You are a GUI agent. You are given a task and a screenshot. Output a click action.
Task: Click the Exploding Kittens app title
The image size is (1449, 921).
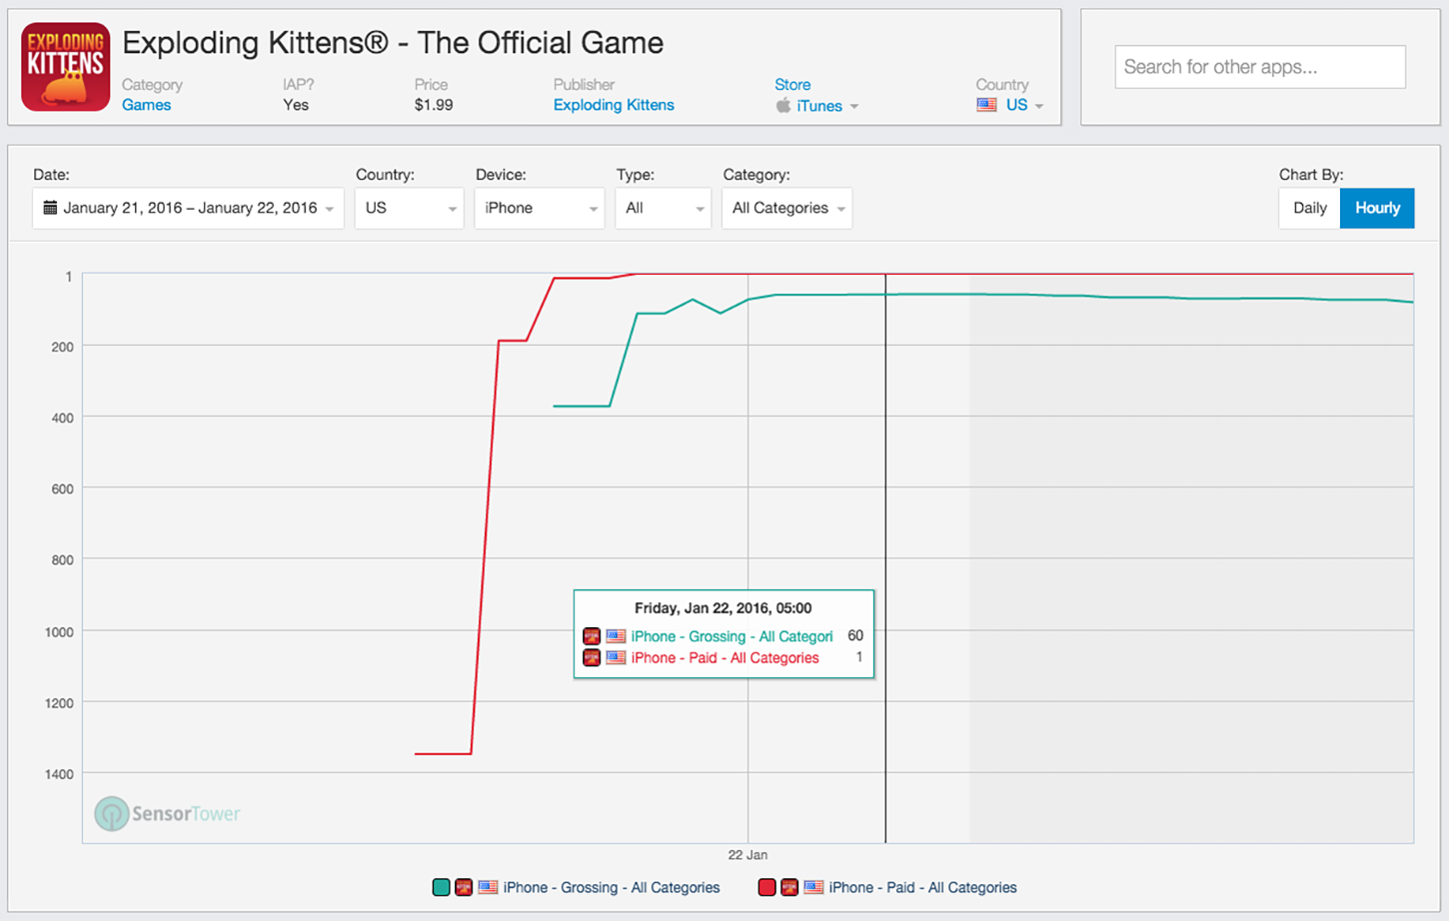[393, 43]
